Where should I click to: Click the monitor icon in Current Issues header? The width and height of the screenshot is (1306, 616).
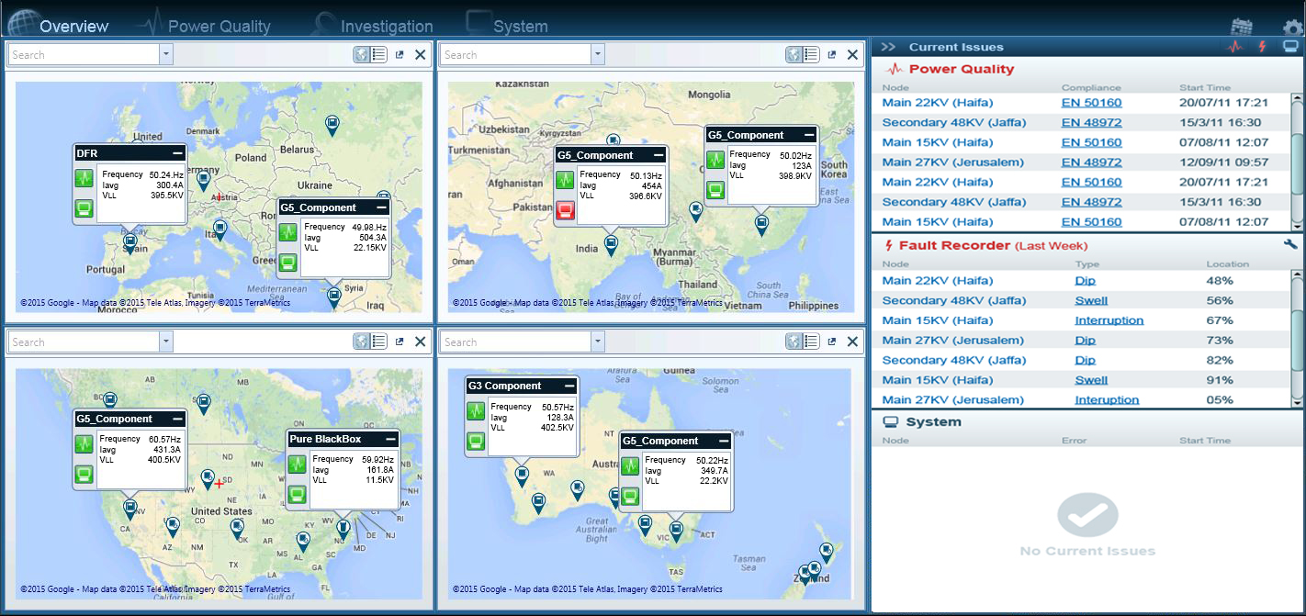(x=1290, y=47)
